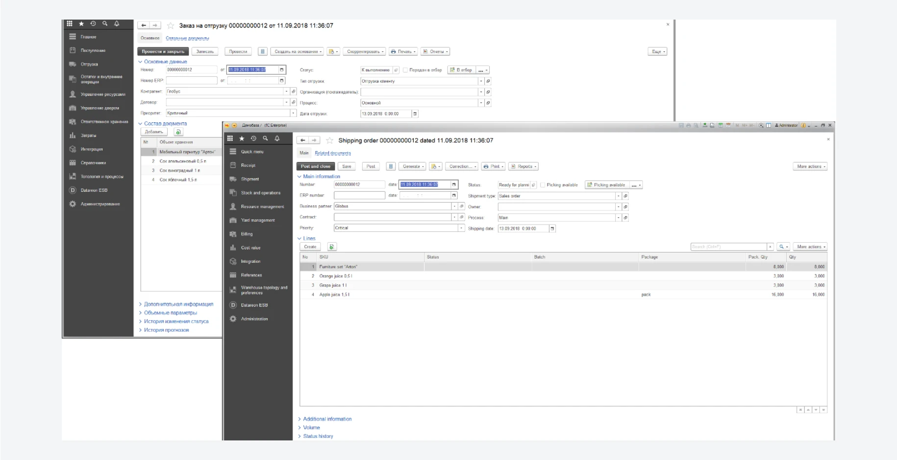Expand Volume section
Viewport: 897px width, 460px height.
click(x=311, y=428)
